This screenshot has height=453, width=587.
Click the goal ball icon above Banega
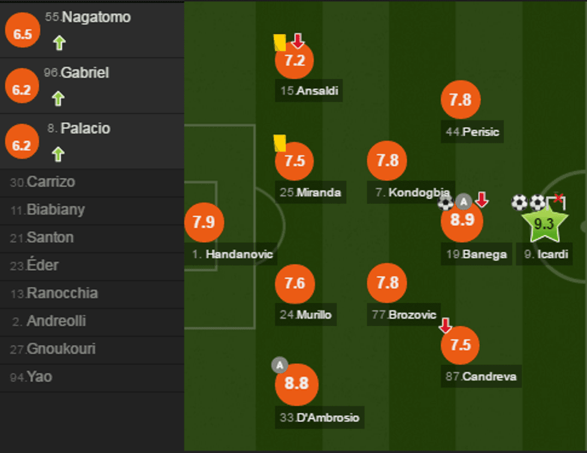pos(446,202)
